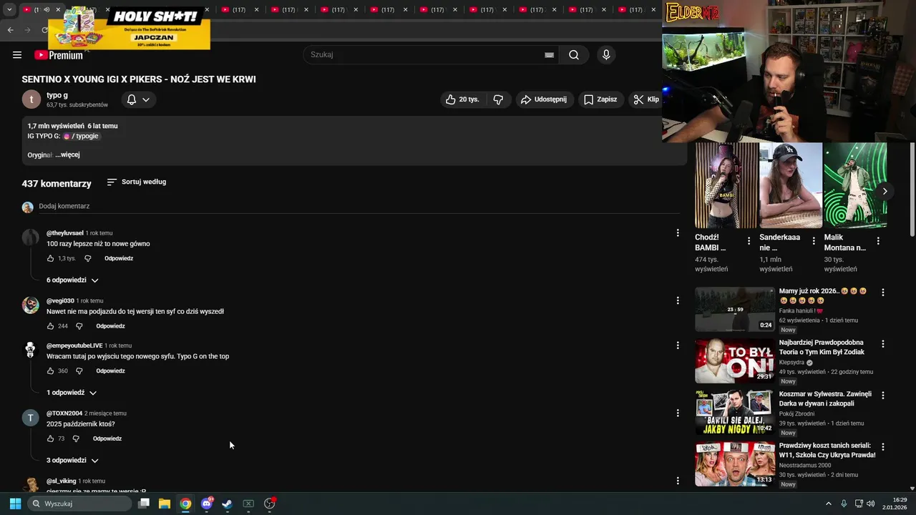Reply to @TOXN2004's comment

(107, 438)
